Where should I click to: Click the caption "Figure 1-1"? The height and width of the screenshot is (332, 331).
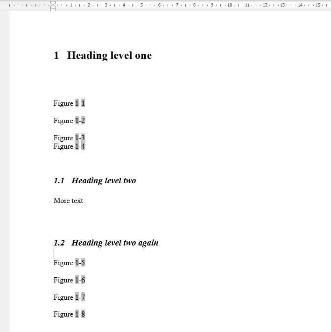point(70,103)
